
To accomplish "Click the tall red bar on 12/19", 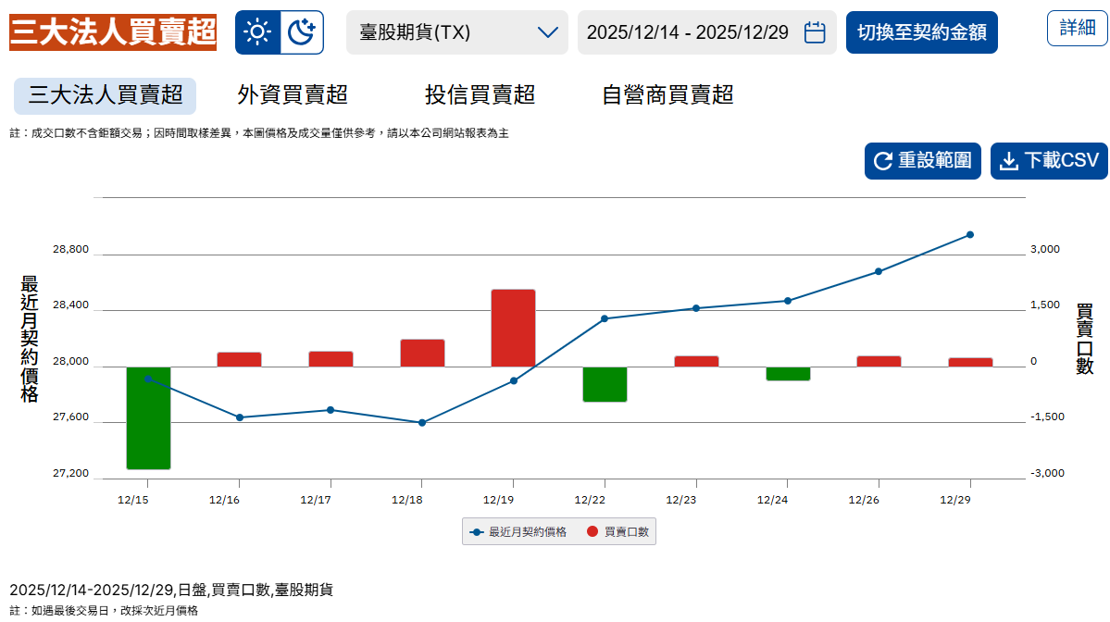I will [513, 329].
